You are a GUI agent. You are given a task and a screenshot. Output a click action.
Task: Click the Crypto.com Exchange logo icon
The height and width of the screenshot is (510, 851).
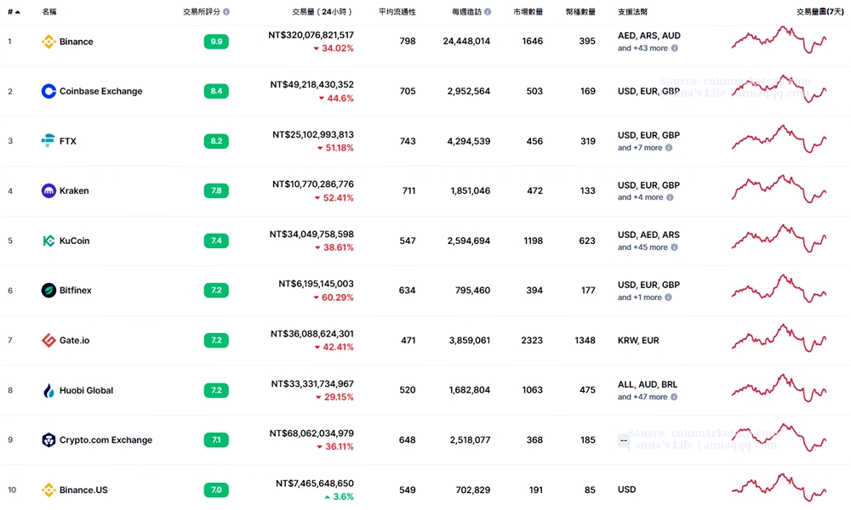coord(49,440)
